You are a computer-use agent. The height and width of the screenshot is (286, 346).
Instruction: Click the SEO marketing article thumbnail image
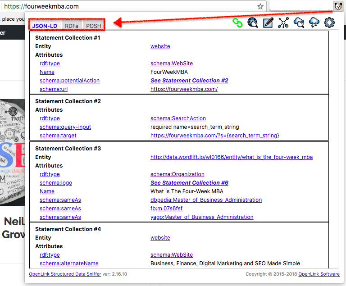pos(12,152)
